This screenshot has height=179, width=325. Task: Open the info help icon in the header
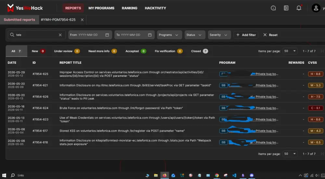click(x=273, y=8)
